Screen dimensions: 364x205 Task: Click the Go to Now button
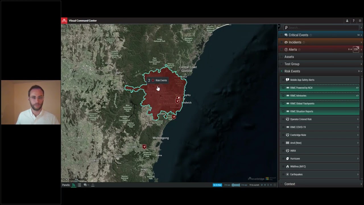click(x=217, y=185)
